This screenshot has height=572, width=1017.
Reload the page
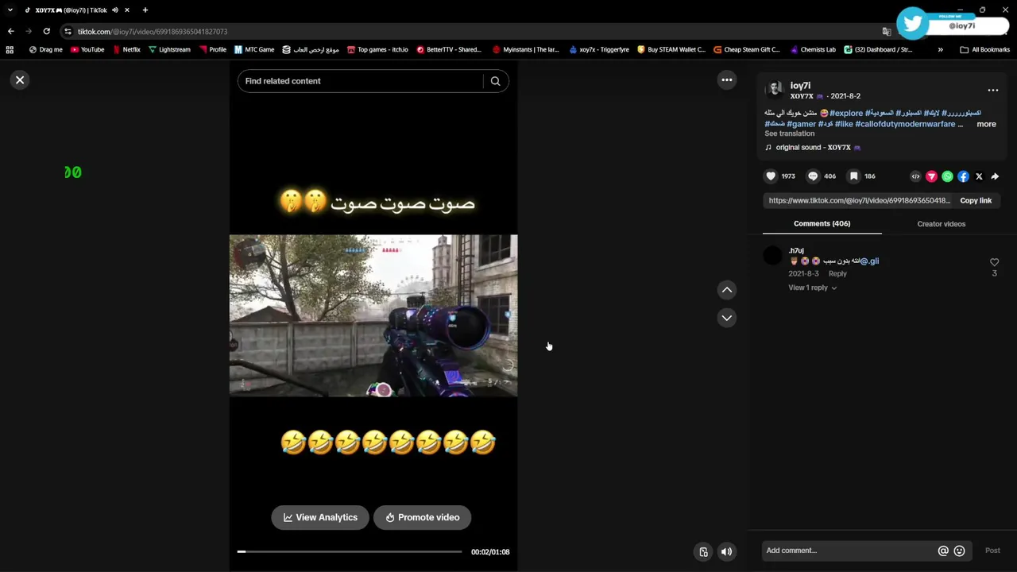tap(46, 31)
